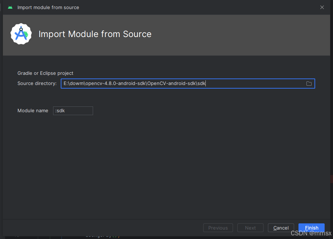Click the 'Import Module from Source' heading
The image size is (333, 239).
95,34
